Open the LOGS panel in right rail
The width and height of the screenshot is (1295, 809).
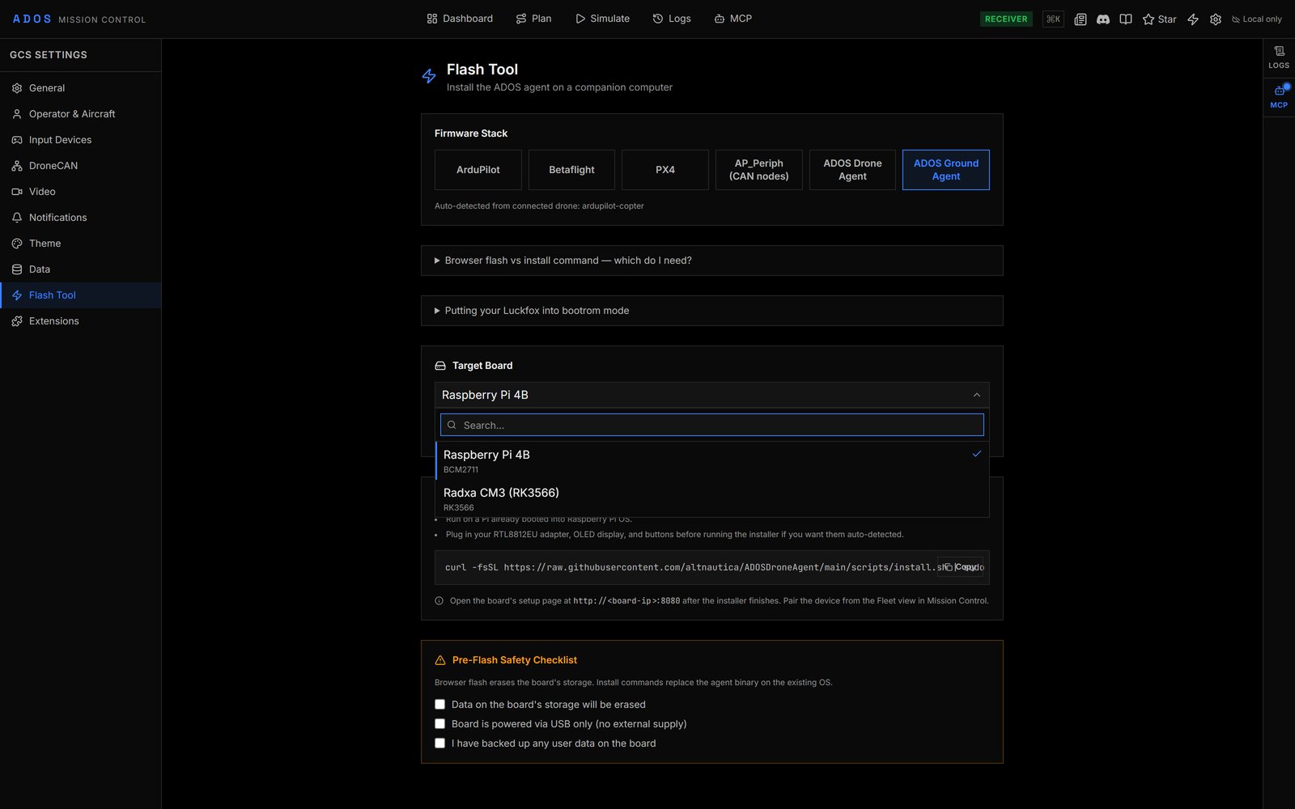(1279, 57)
